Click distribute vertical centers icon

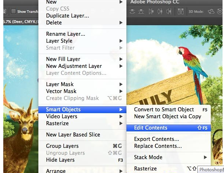pyautogui.click(x=132, y=11)
